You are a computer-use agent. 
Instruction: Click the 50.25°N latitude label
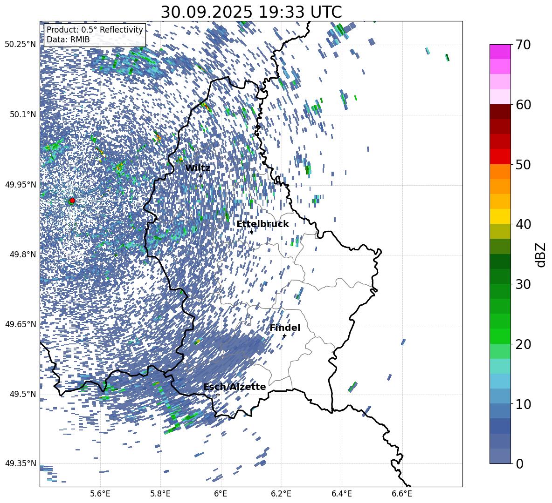click(x=21, y=45)
